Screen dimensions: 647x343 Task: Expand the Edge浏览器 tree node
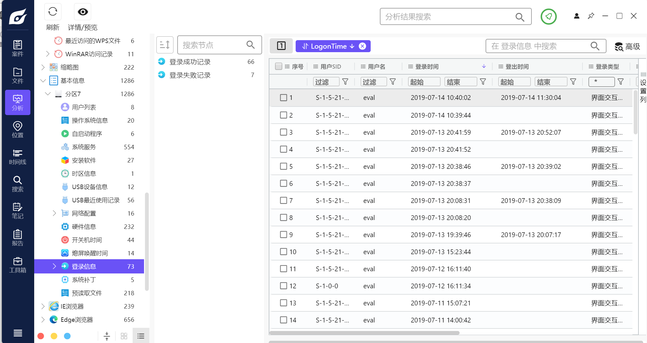[43, 320]
